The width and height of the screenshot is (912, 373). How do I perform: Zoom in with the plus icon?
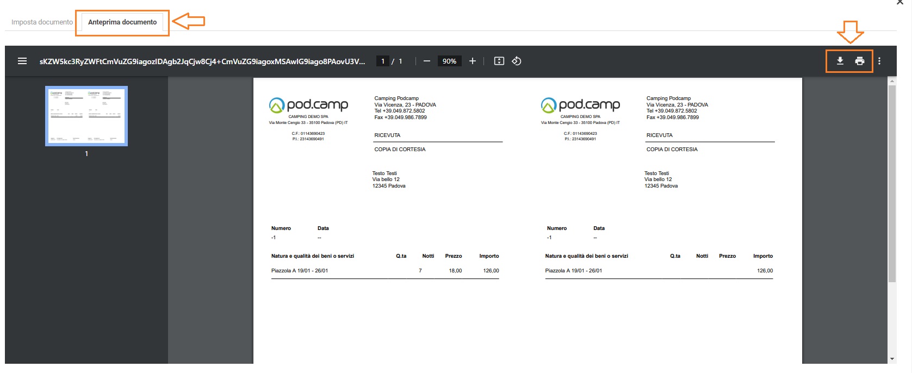pos(473,61)
